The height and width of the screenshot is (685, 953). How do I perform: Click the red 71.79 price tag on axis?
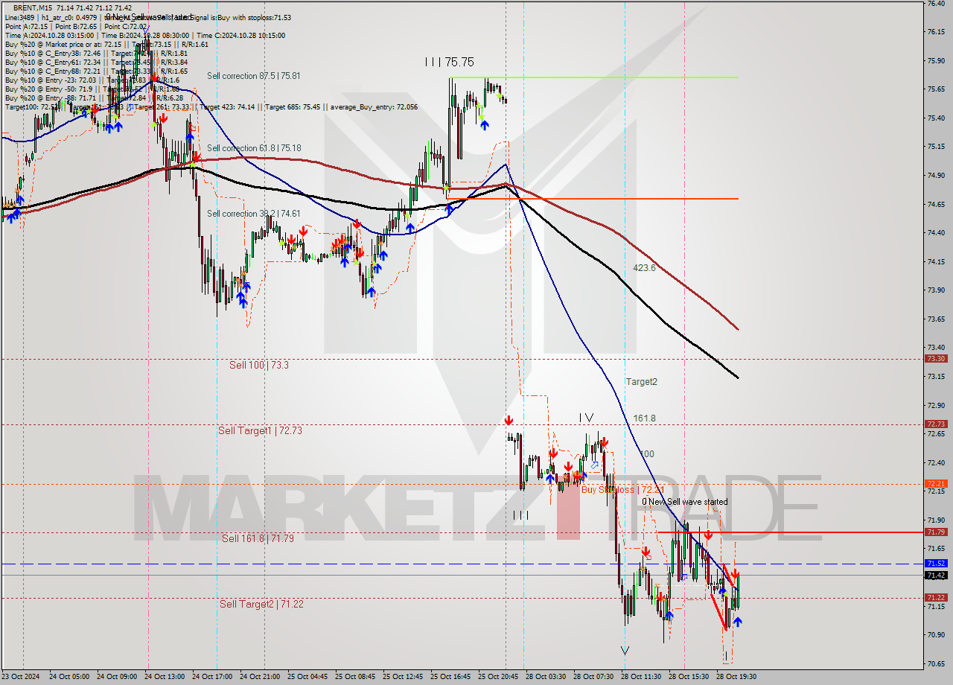click(x=936, y=532)
